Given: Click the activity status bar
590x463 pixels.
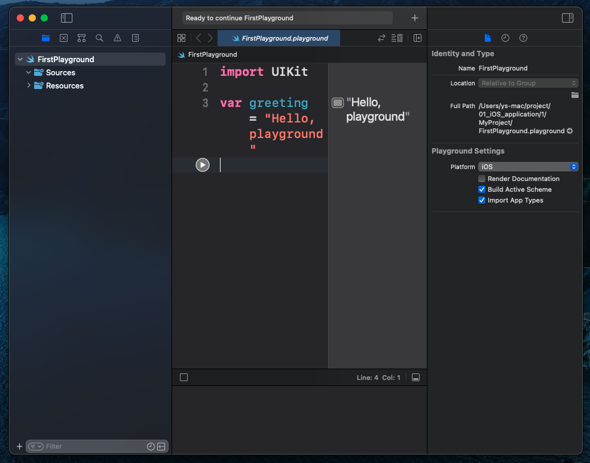Looking at the screenshot, I should click(x=288, y=18).
